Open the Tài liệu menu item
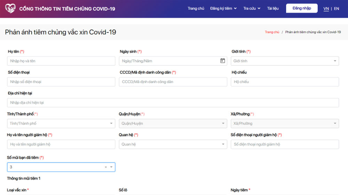 pos(273,8)
